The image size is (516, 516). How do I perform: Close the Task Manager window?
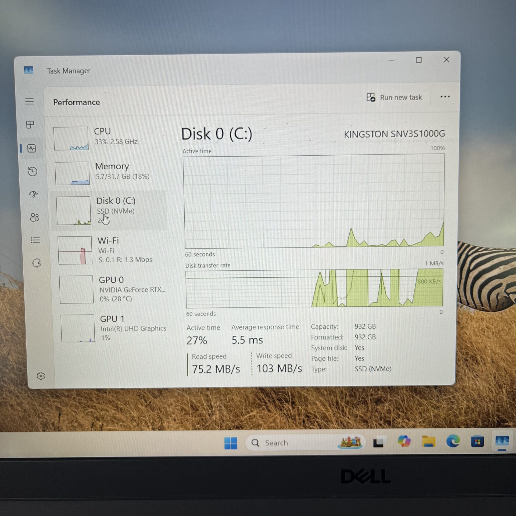446,60
